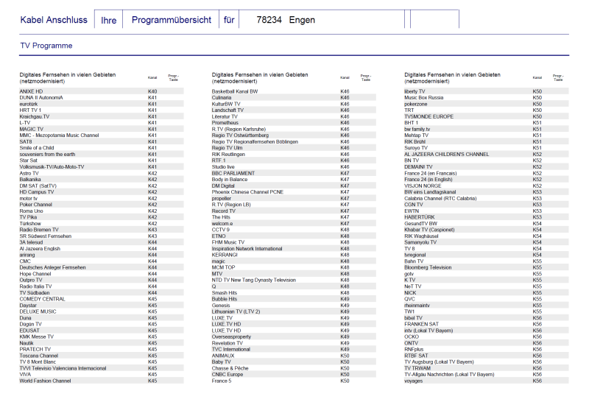Click the 'Kabel Anschluss' header text

[54, 20]
